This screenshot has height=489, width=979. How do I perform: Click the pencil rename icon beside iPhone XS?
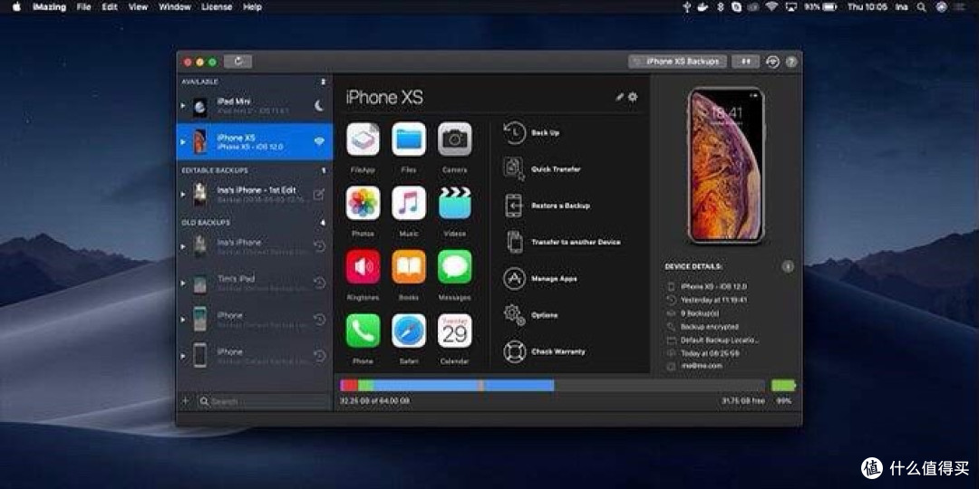coord(620,97)
